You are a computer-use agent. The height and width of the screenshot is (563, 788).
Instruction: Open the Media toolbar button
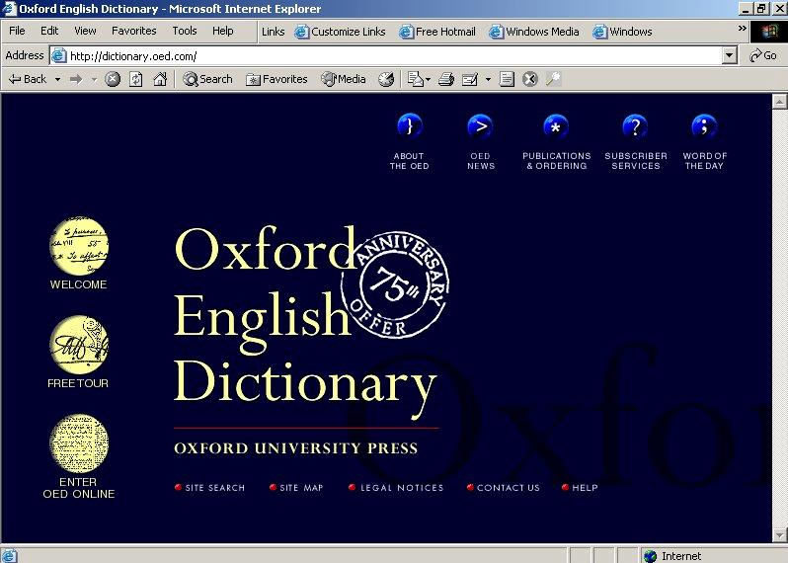(x=344, y=79)
